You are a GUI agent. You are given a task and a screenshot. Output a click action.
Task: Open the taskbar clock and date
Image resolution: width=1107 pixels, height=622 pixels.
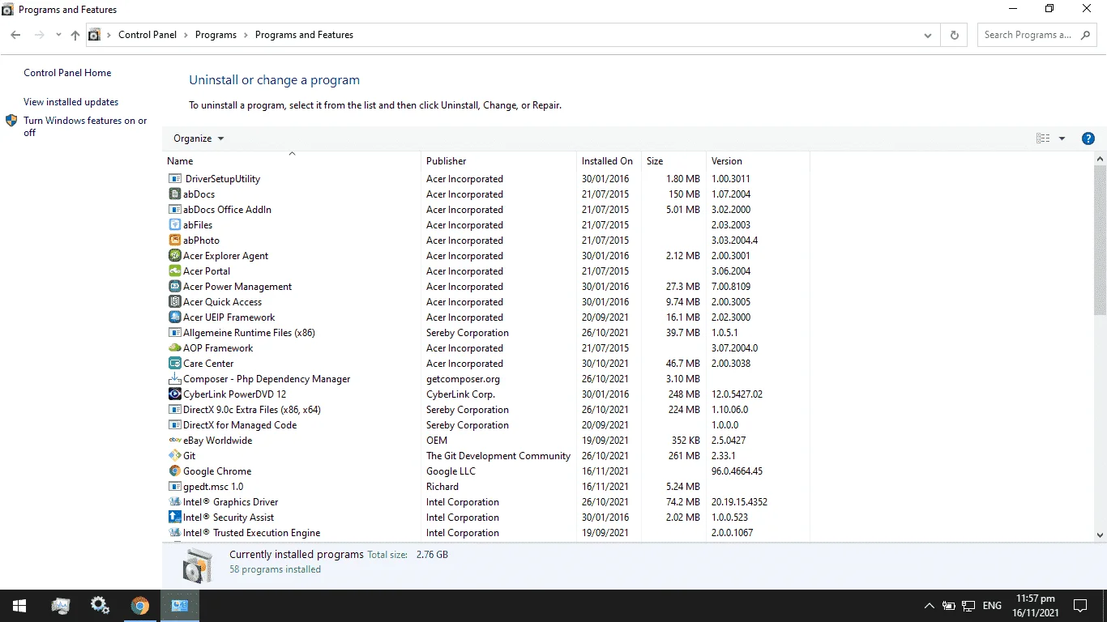coord(1034,606)
